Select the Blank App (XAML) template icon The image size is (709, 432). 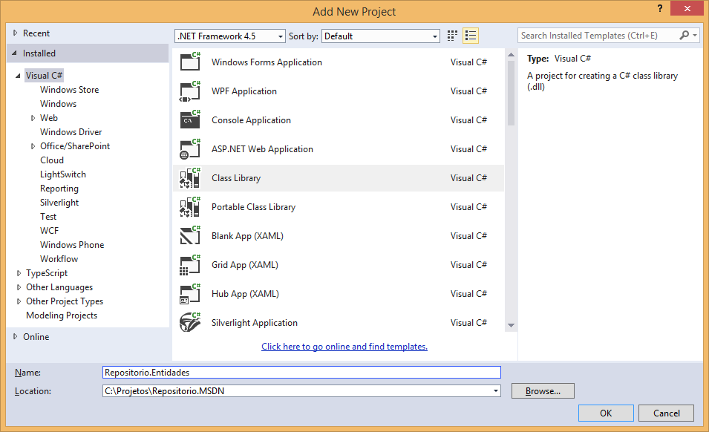pyautogui.click(x=190, y=235)
